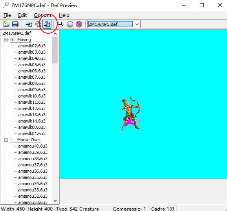Viewport: 227px width, 211px height.
Task: Select frame amawlk10.6u3
Action: pyautogui.click(x=32, y=96)
